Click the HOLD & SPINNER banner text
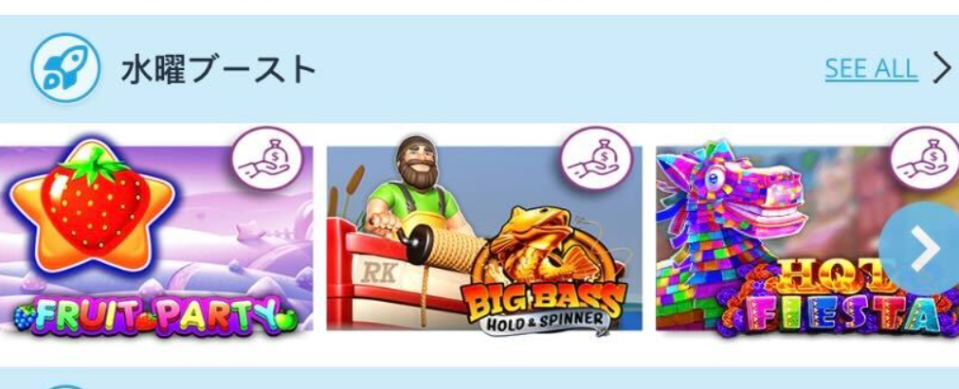 [544, 322]
